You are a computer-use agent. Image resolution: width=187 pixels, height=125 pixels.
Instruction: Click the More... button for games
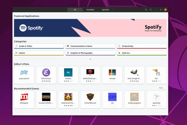coord(161,88)
